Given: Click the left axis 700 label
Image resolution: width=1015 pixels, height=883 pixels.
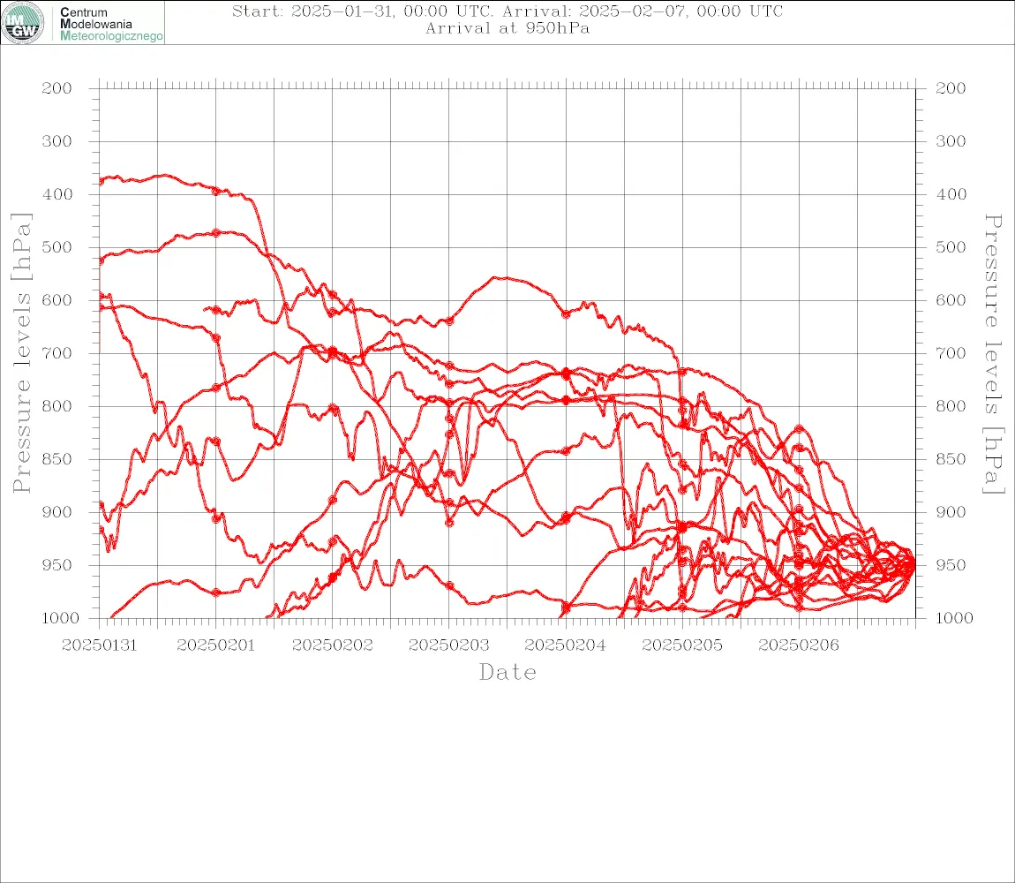Looking at the screenshot, I should click(57, 354).
